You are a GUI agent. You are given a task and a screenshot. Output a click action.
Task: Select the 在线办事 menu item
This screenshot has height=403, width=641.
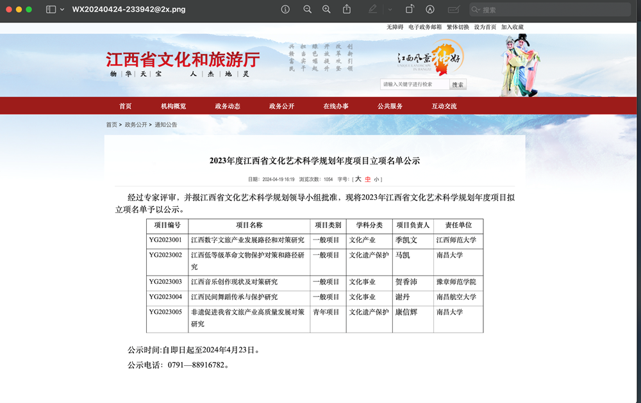335,106
